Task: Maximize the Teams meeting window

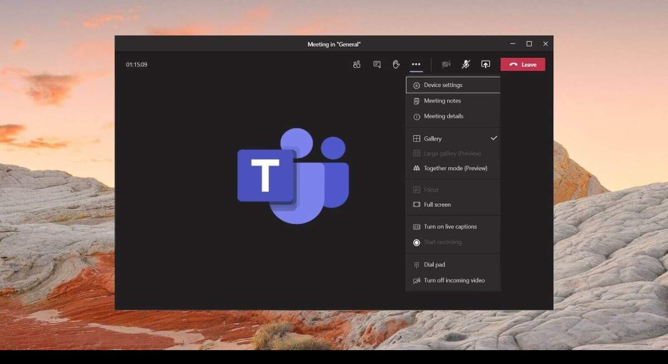Action: click(x=529, y=44)
